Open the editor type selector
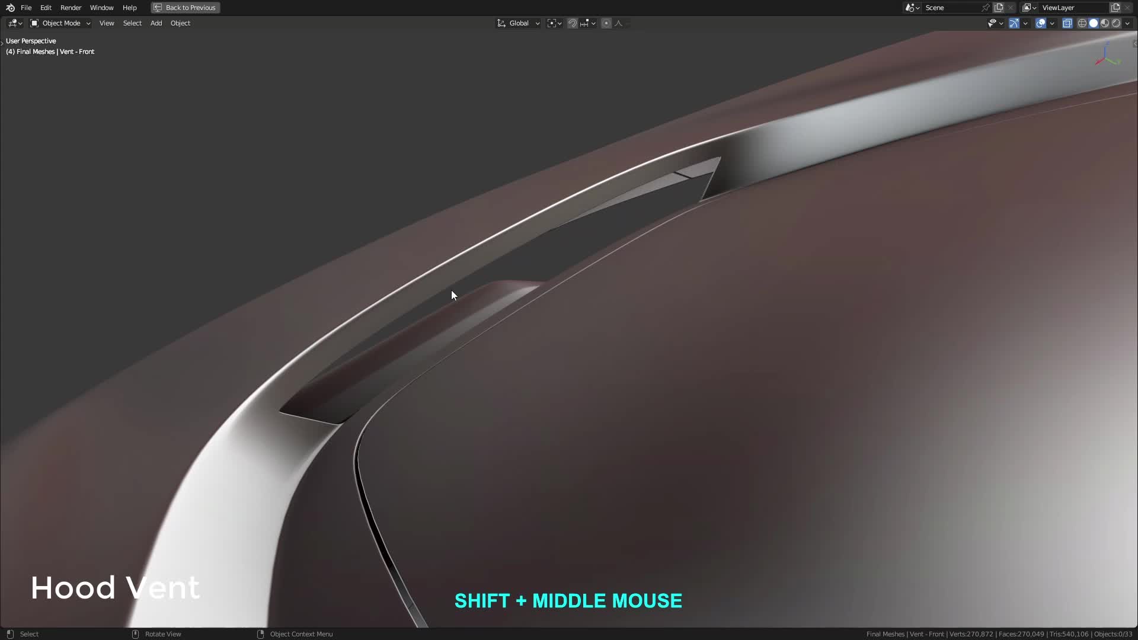1138x640 pixels. [x=15, y=23]
